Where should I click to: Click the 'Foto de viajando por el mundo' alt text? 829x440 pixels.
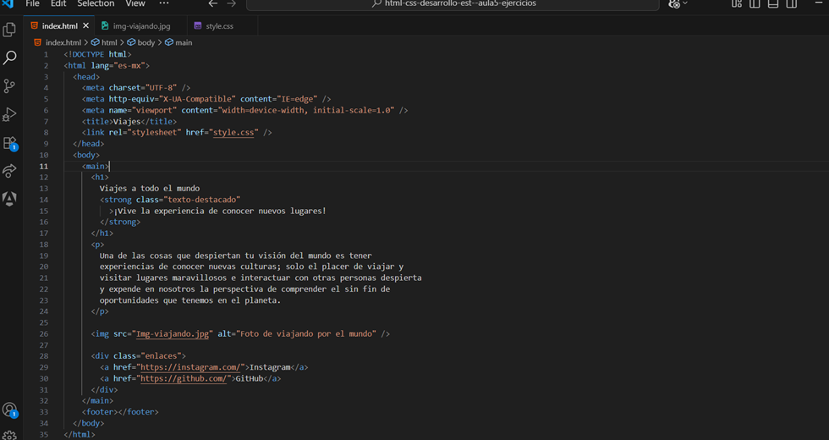306,333
